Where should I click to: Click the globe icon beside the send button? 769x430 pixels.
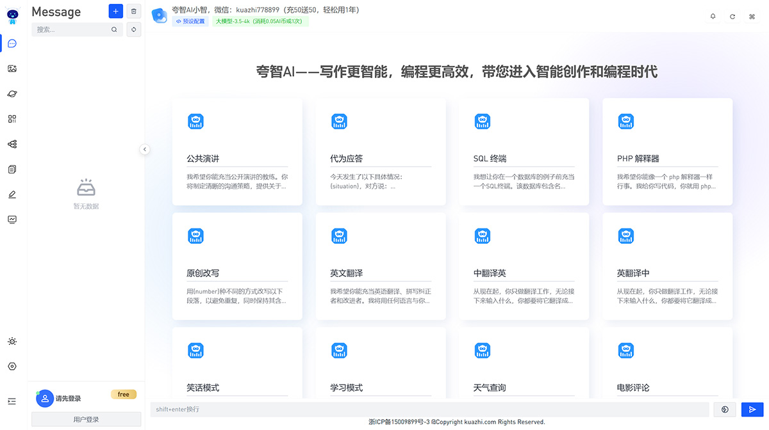coord(725,410)
